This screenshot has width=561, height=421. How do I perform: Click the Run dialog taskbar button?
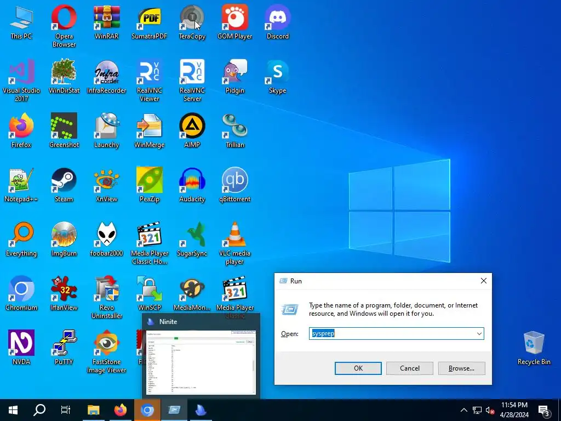tap(174, 410)
